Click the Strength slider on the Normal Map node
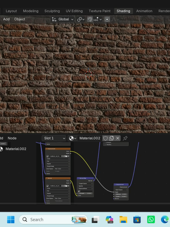Image resolution: width=170 pixels, height=227 pixels. [85, 193]
